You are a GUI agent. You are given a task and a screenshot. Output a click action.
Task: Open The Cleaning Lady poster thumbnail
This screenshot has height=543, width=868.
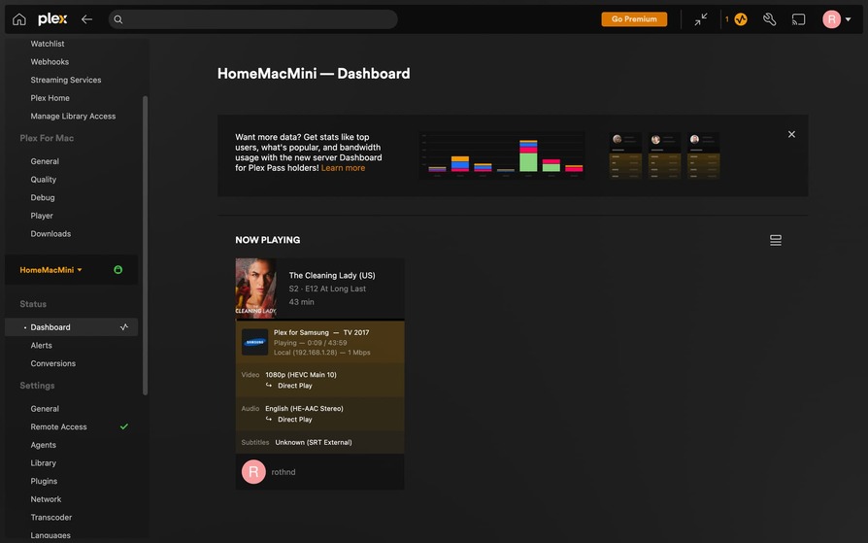[255, 288]
